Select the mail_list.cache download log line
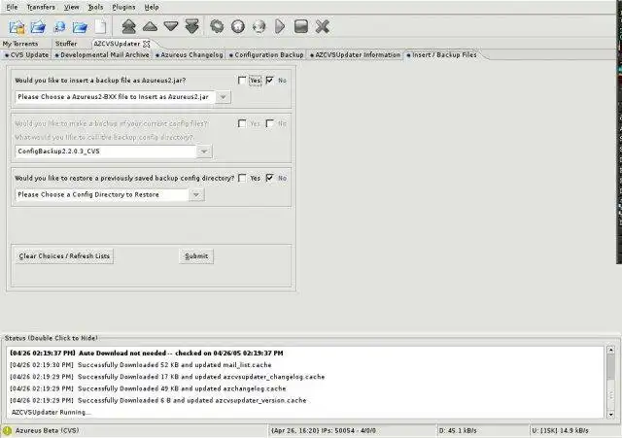Screen dimensions: 622x438 click(140, 365)
